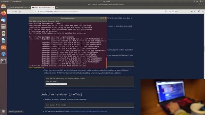Click the terminal title bar ubuntu@ubuntu

coord(68,18)
